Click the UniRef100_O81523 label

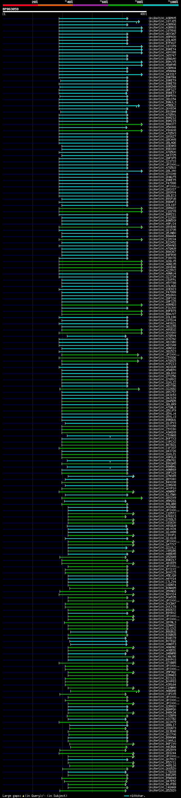tap(162, 351)
